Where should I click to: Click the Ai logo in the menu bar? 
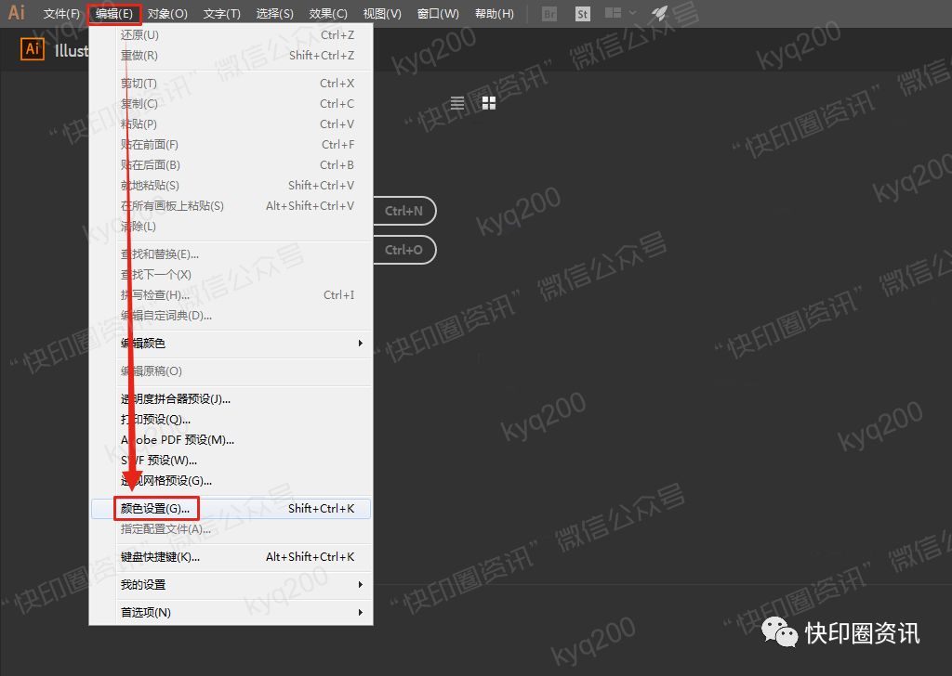(17, 12)
